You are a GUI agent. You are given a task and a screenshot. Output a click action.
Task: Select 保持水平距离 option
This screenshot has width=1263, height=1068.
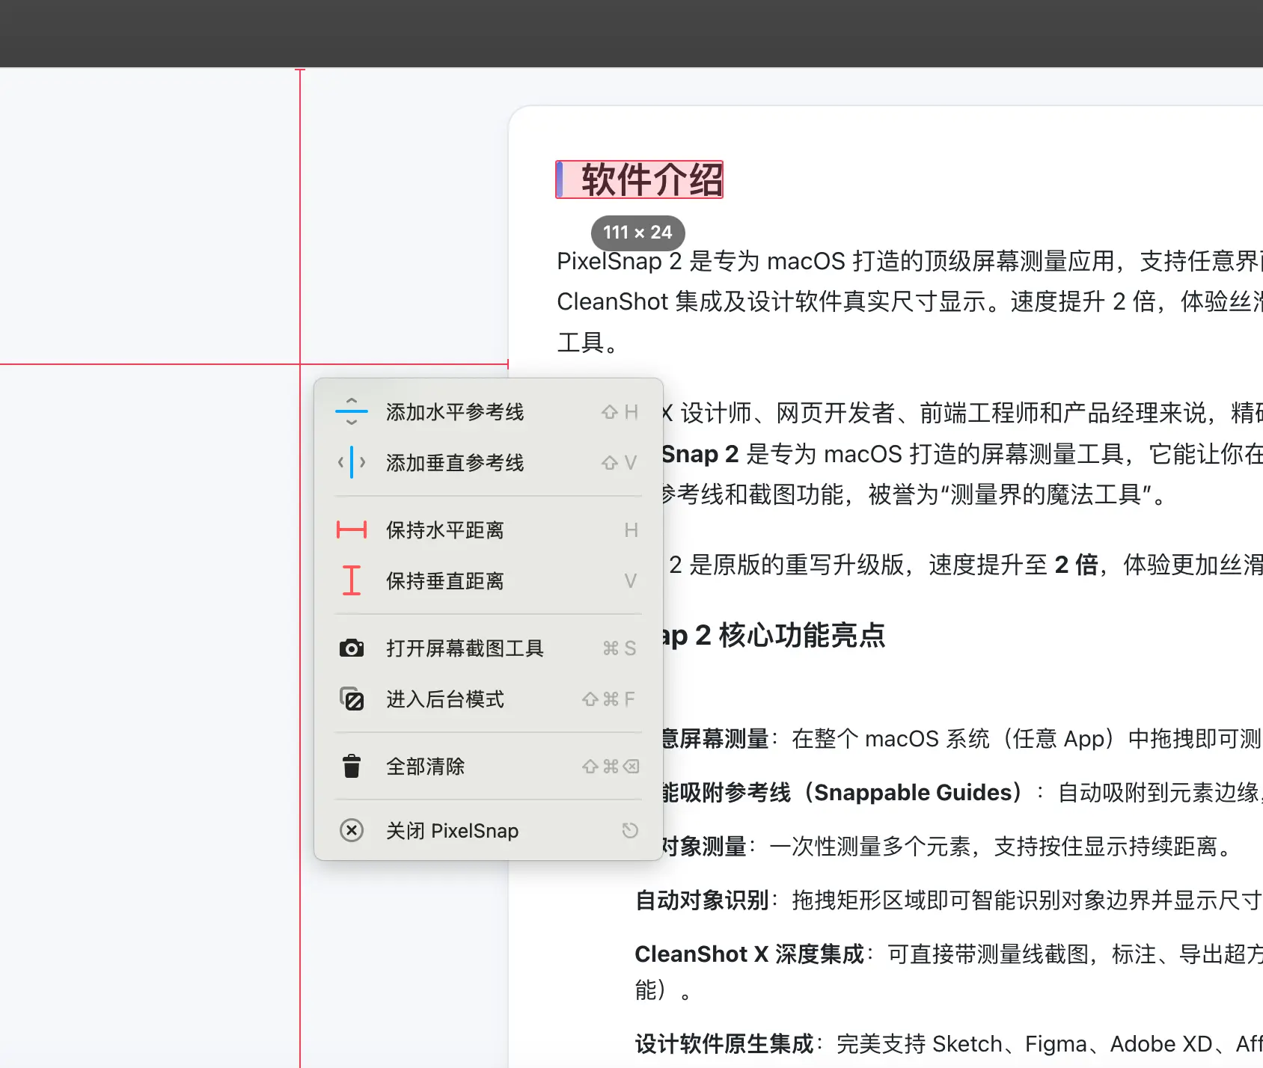point(489,530)
